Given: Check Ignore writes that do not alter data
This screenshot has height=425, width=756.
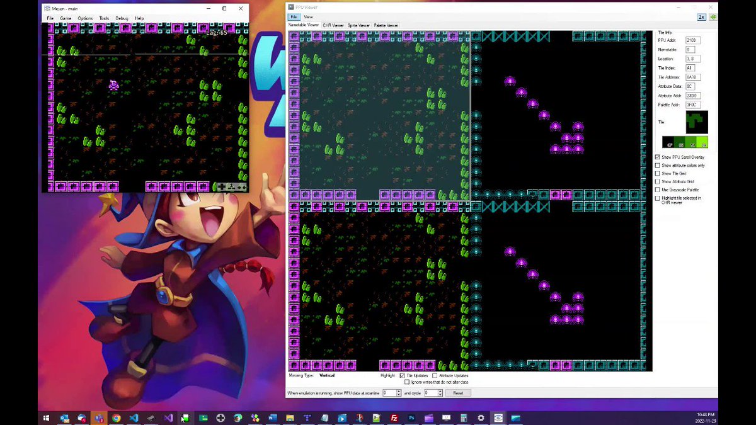Looking at the screenshot, I should click(407, 382).
